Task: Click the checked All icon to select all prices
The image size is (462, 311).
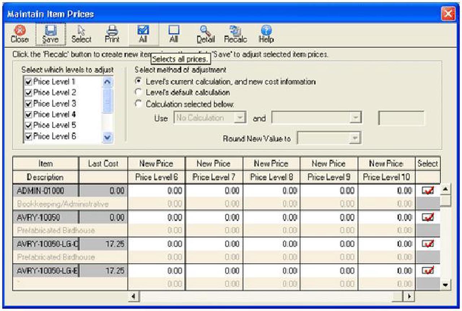Action: point(143,34)
